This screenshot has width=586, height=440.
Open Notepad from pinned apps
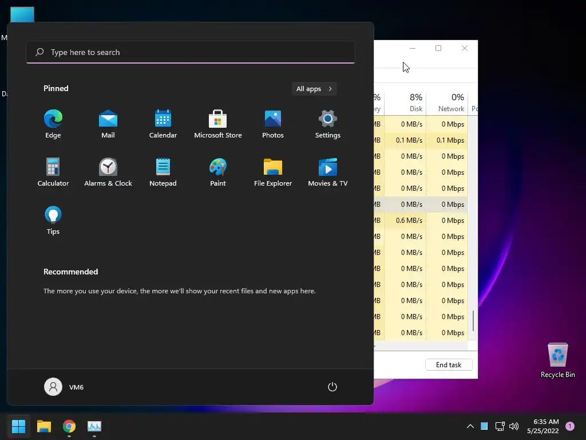tap(163, 172)
